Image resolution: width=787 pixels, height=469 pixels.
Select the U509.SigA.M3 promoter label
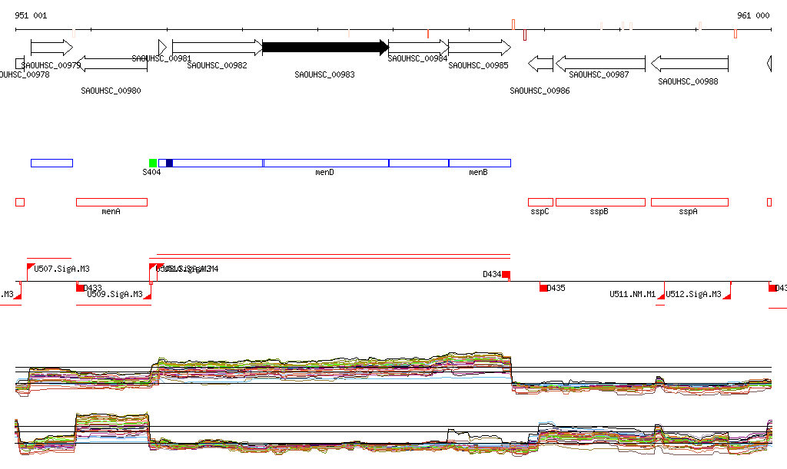115,294
